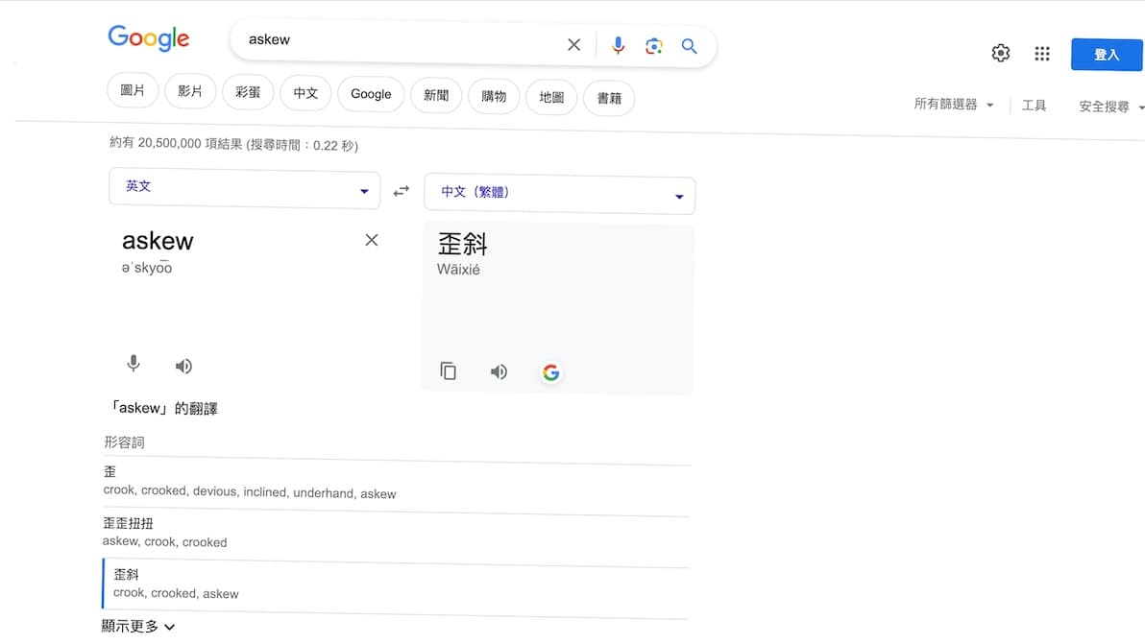The image size is (1145, 644).
Task: Select the 購物 filter tab
Action: [x=494, y=96]
